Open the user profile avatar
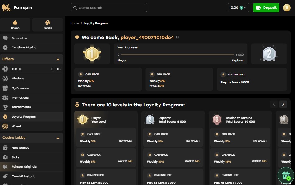Viewport: 295px width, 185px height. coord(287,8)
